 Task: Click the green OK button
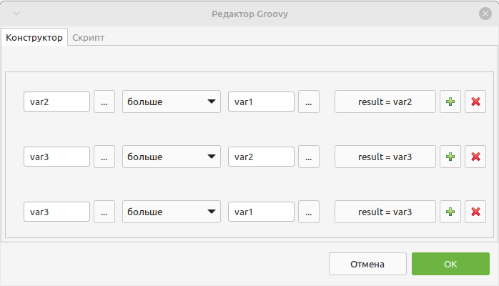450,264
